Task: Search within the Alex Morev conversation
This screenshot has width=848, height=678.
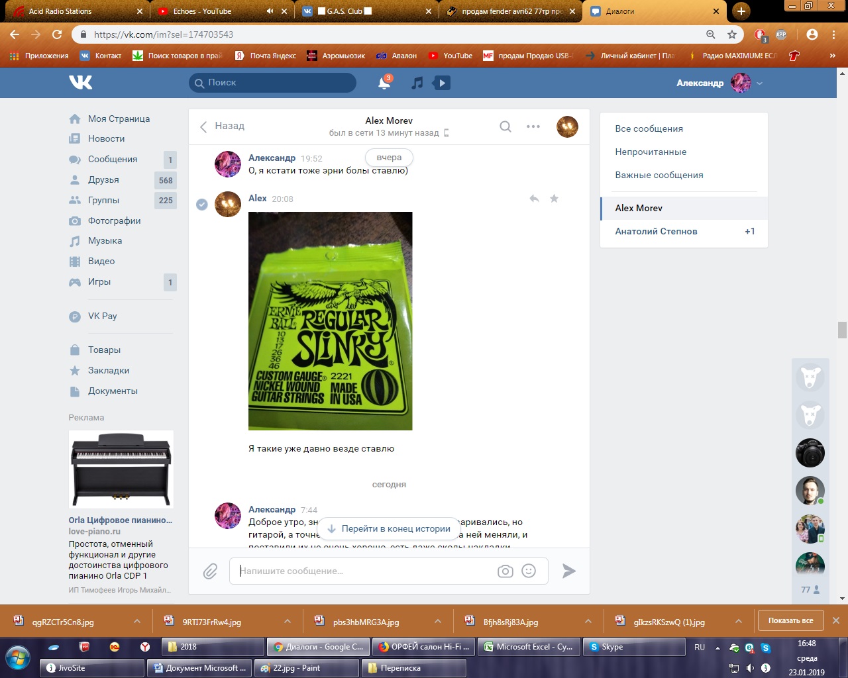Action: click(x=505, y=126)
